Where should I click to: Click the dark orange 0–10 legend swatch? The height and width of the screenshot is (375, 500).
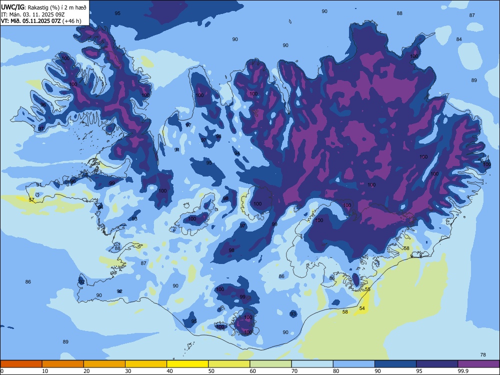(21, 364)
